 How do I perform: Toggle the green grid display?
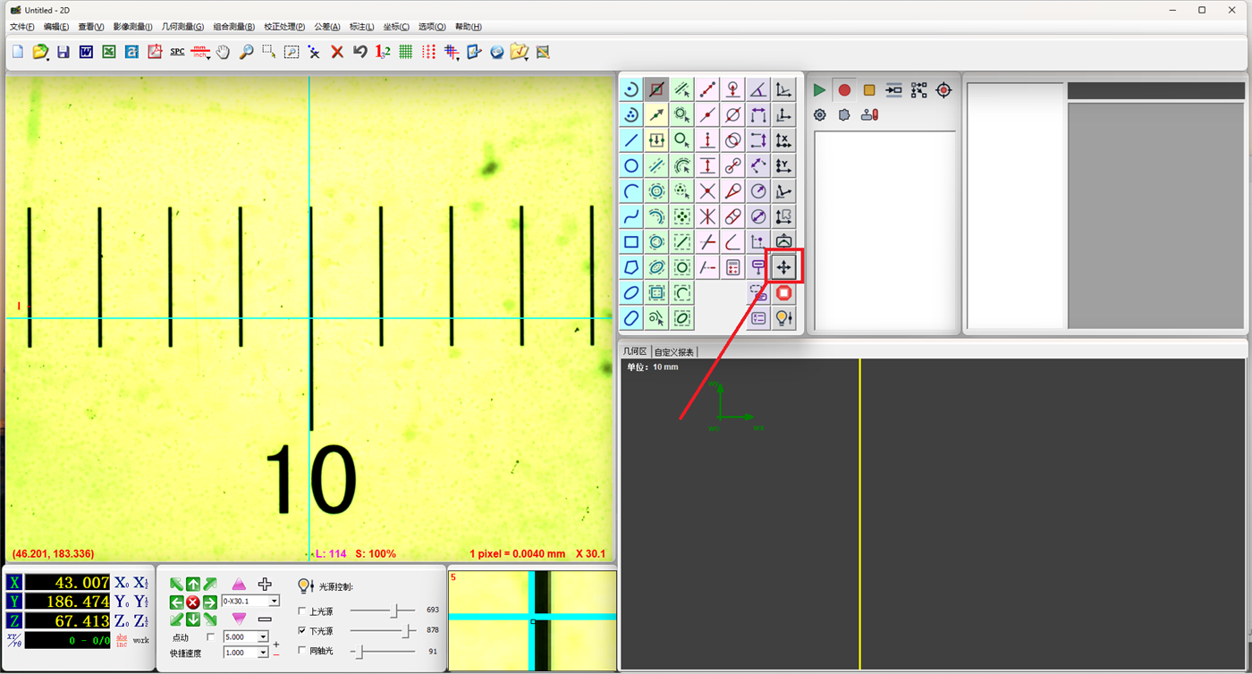click(406, 53)
